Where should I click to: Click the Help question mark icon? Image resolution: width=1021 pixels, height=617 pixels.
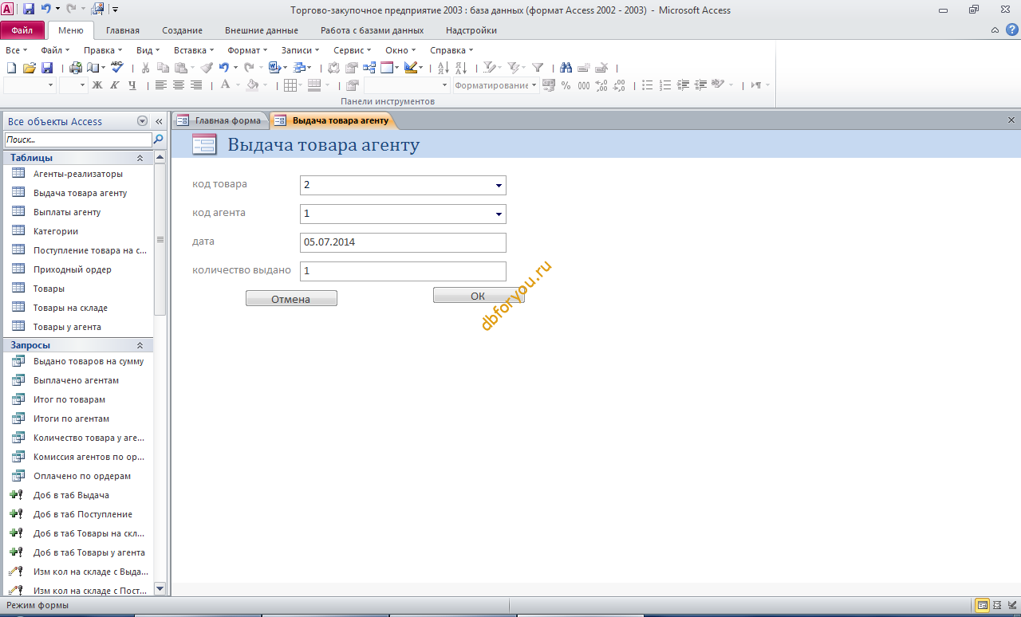(x=1012, y=29)
